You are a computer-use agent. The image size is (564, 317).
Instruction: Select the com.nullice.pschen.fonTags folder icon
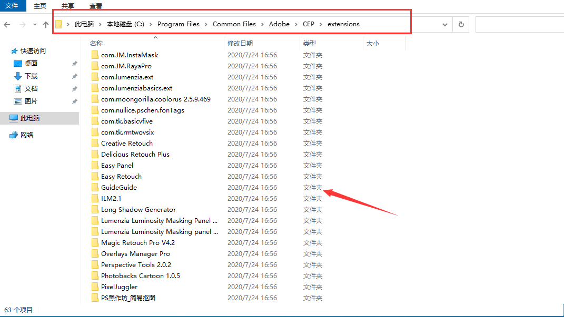(95, 110)
